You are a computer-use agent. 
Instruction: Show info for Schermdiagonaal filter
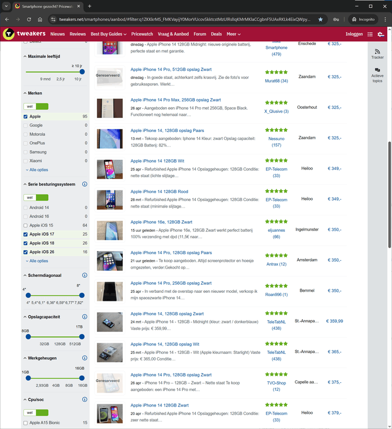click(x=85, y=275)
